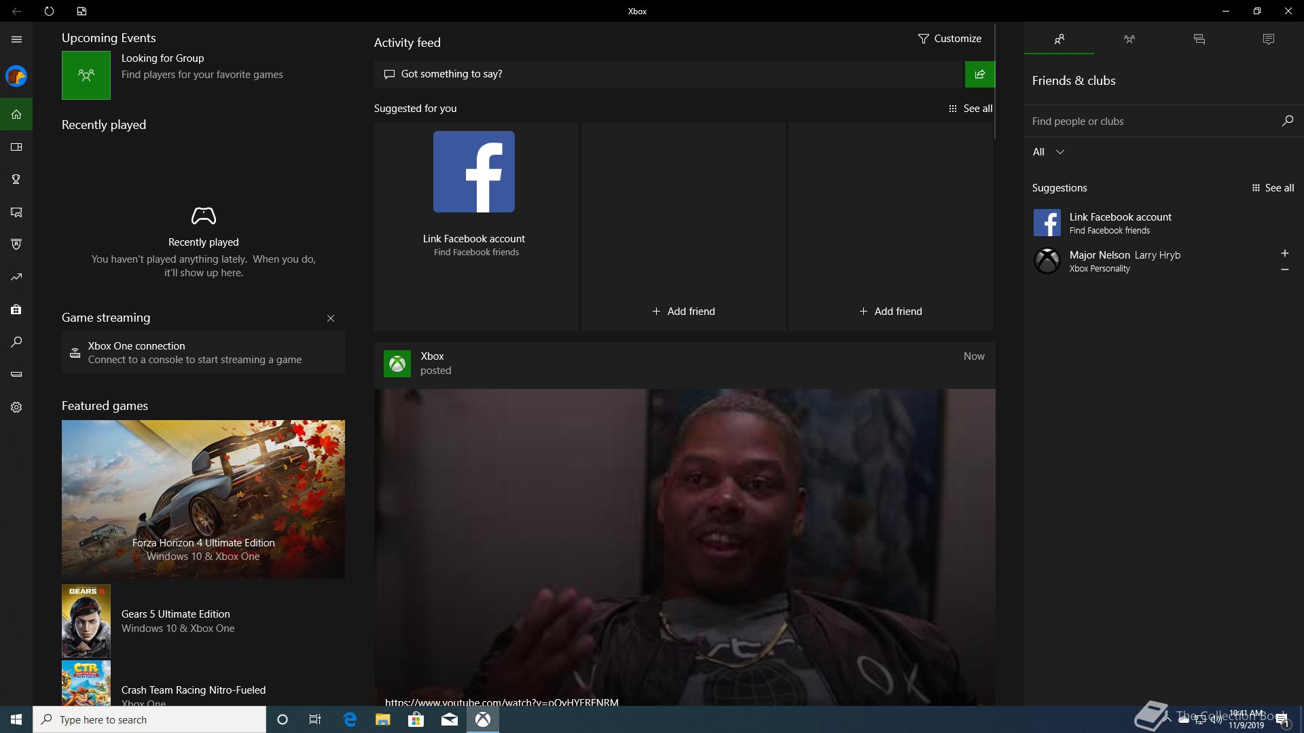
Task: Click the Xbox poster name
Action: click(432, 356)
